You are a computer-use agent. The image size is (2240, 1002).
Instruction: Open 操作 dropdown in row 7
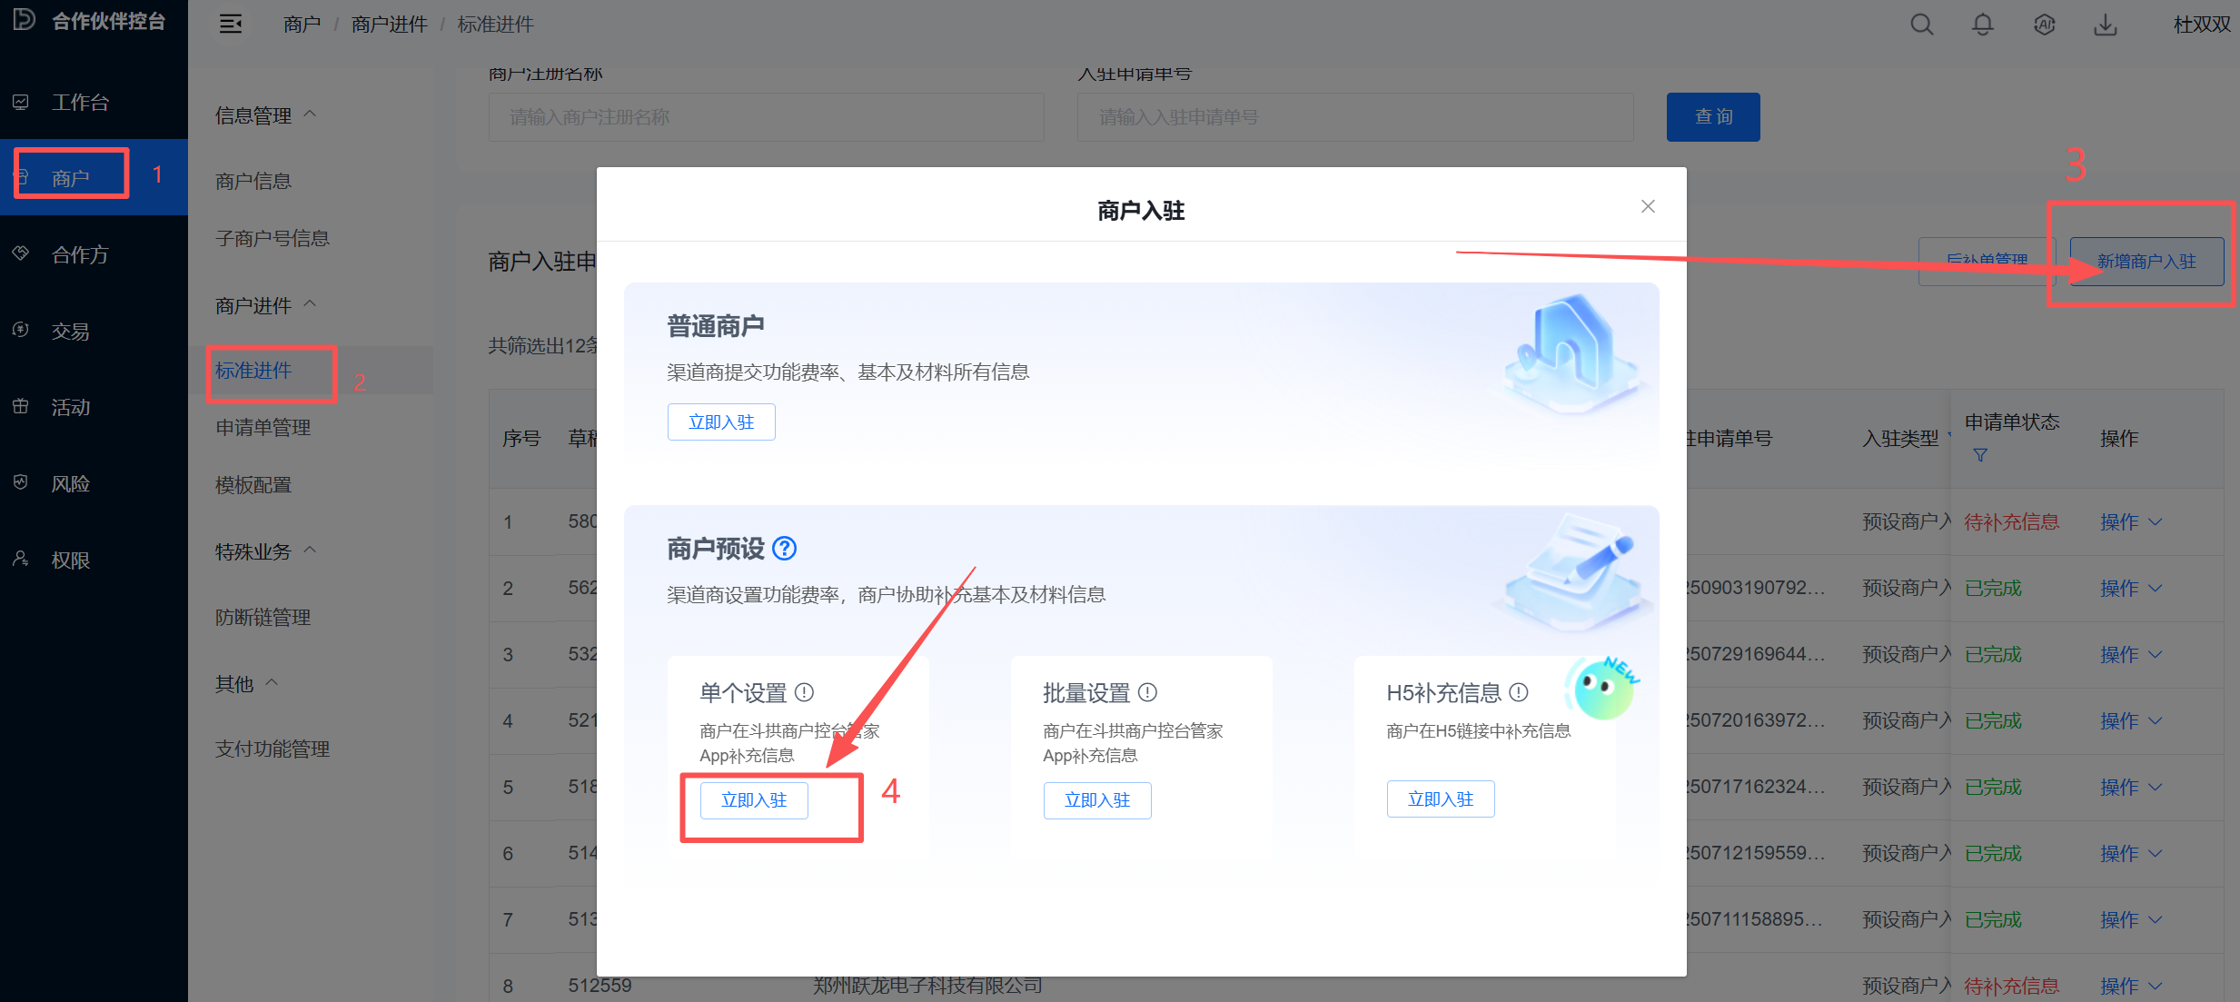(x=2131, y=920)
